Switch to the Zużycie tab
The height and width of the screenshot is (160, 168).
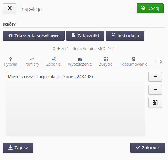pos(105,62)
